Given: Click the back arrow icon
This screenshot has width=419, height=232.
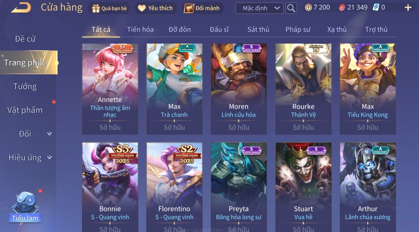Looking at the screenshot, I should click(x=21, y=7).
